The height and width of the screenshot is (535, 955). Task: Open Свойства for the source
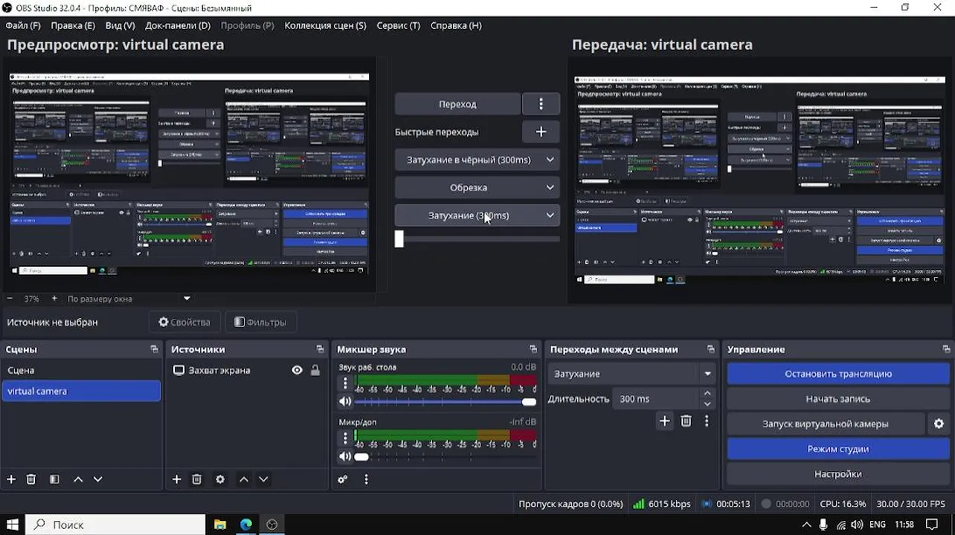(x=184, y=322)
